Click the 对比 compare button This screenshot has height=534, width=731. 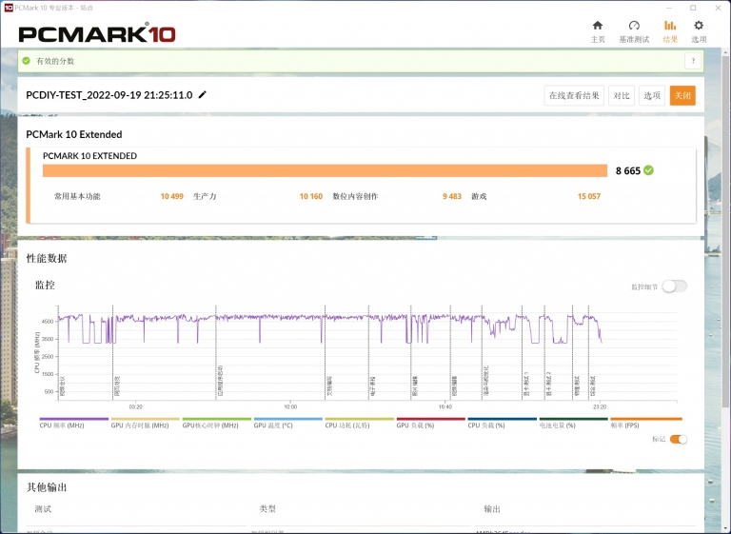click(621, 95)
